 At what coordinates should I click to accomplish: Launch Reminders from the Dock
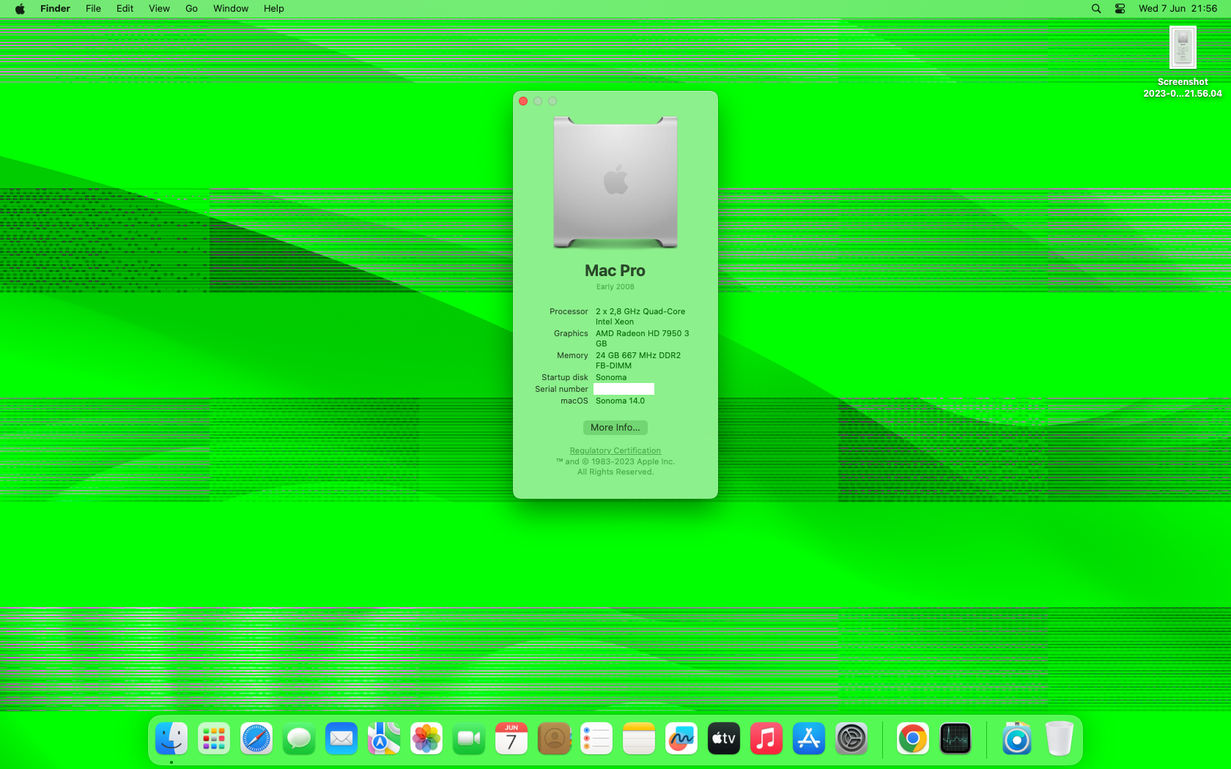pos(596,738)
